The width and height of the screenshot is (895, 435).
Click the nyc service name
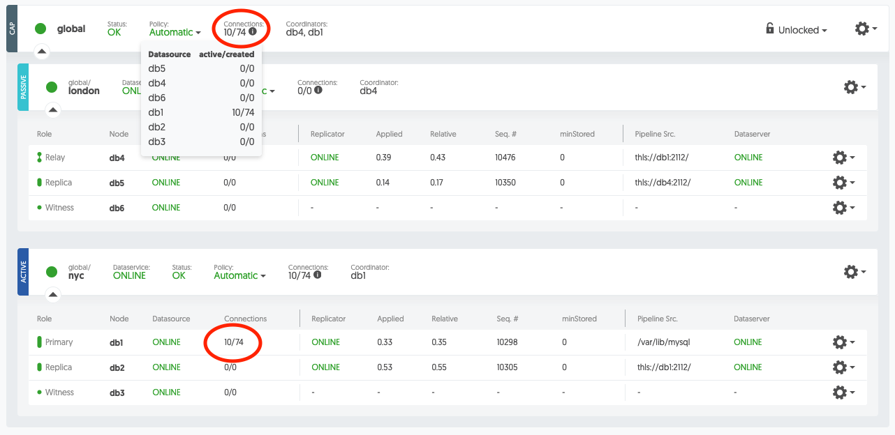click(x=77, y=275)
